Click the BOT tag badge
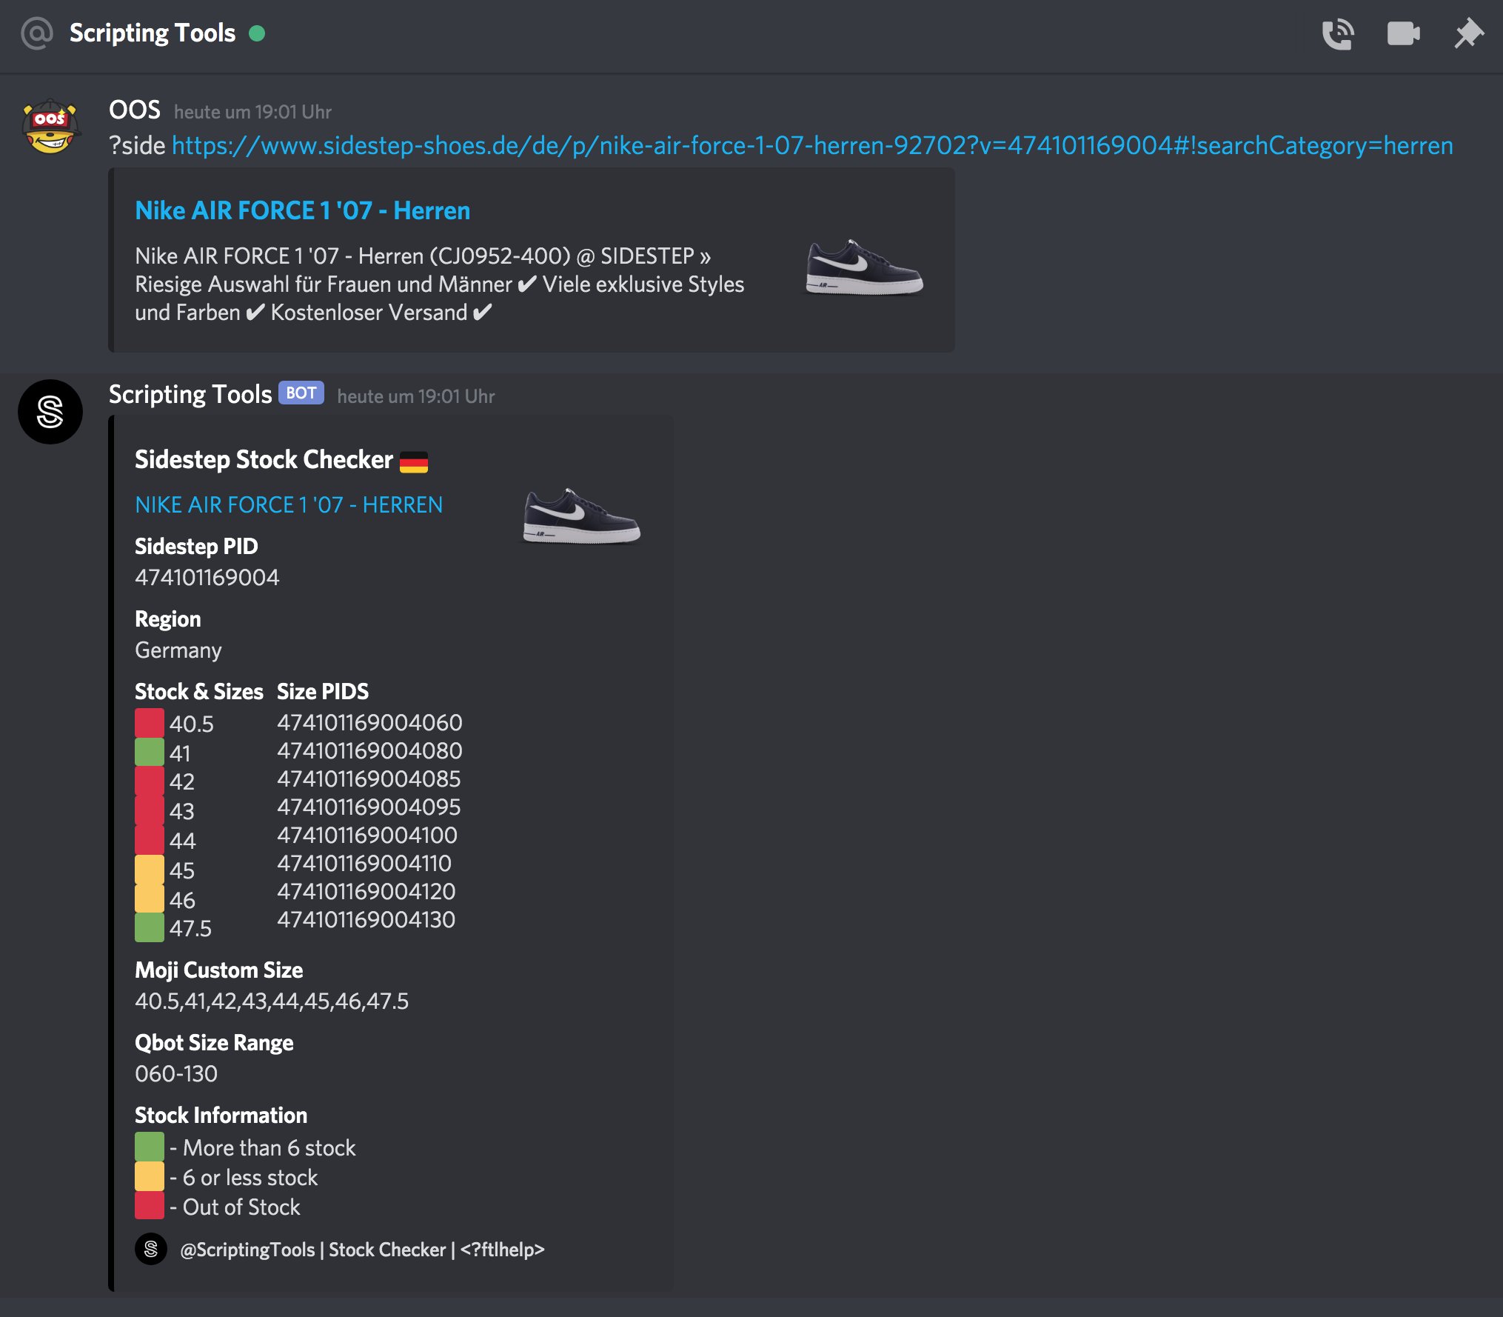 pos(301,393)
